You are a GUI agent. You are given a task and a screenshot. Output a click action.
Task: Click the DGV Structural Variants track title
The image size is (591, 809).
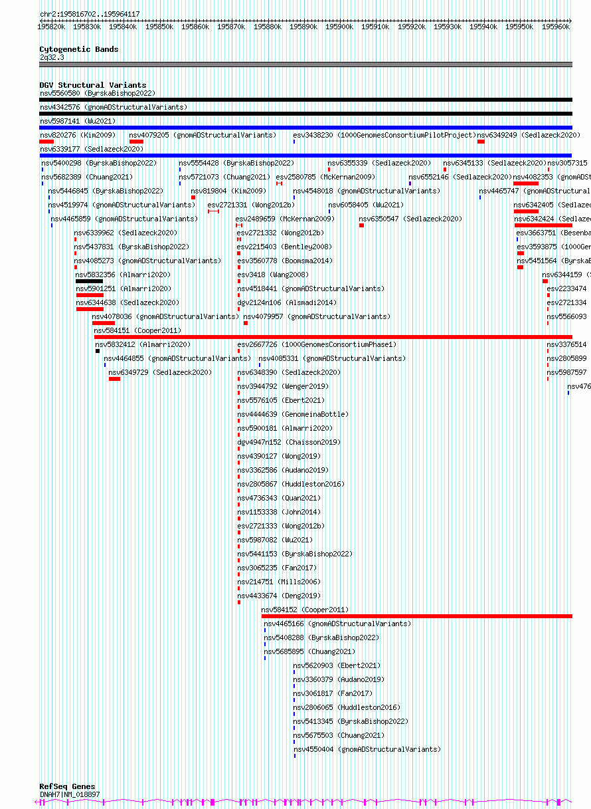pos(93,85)
